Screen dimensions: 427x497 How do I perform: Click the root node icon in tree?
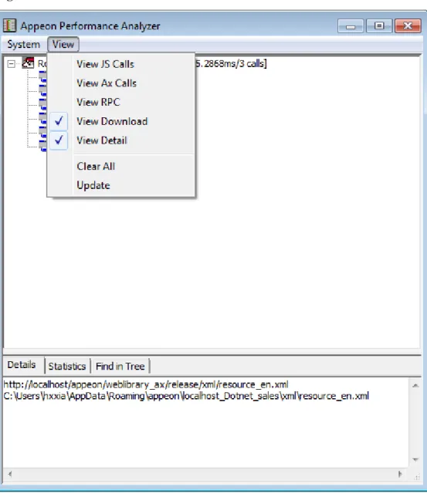click(28, 63)
